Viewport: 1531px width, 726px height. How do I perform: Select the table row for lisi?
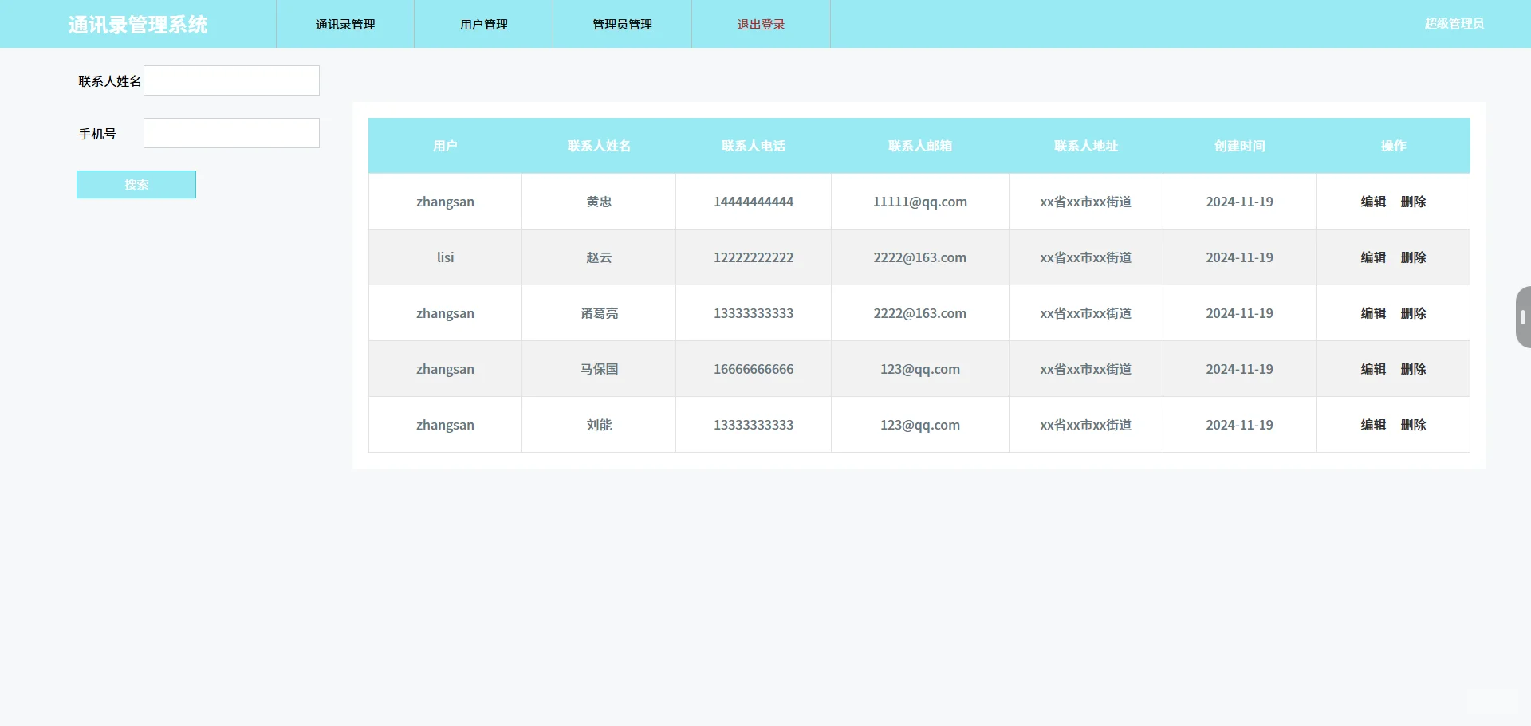point(797,257)
